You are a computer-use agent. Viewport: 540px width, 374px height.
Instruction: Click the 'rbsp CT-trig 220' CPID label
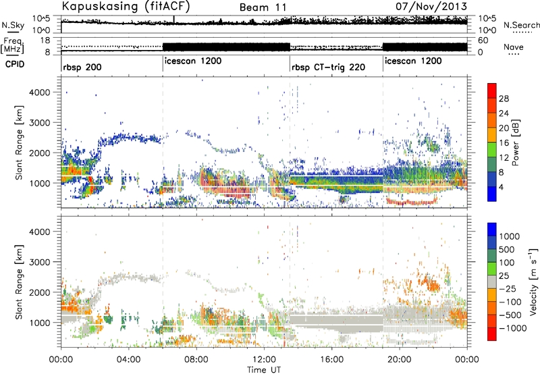[x=328, y=67]
